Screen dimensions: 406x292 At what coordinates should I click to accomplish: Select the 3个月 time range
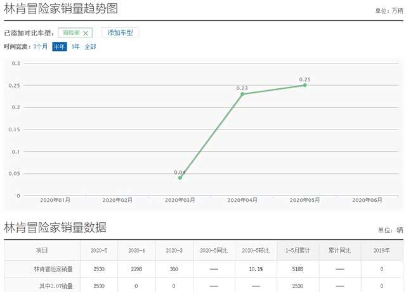[x=41, y=46]
